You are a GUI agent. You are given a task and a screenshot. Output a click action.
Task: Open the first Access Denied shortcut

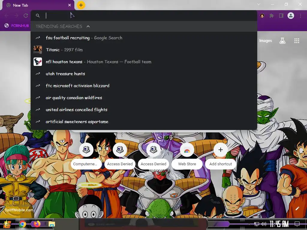point(120,156)
